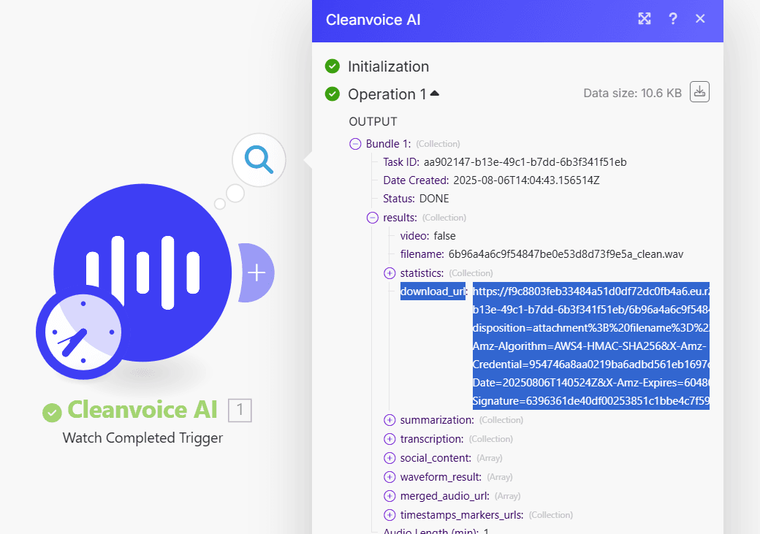Image resolution: width=760 pixels, height=534 pixels.
Task: Open the help question mark
Action: (x=673, y=19)
